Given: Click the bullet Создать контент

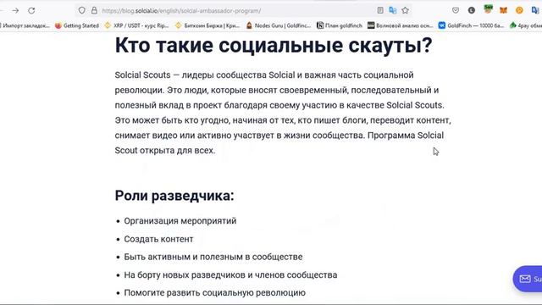Looking at the screenshot, I should tap(158, 239).
